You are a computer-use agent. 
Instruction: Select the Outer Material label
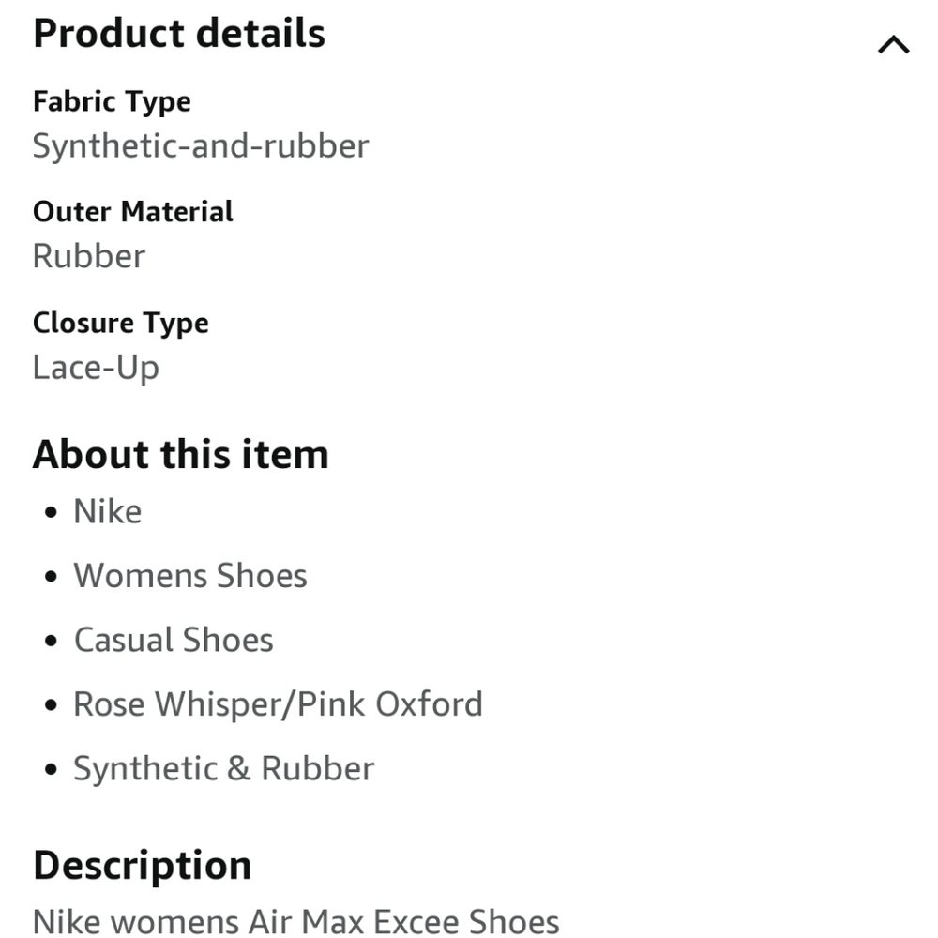tap(133, 212)
